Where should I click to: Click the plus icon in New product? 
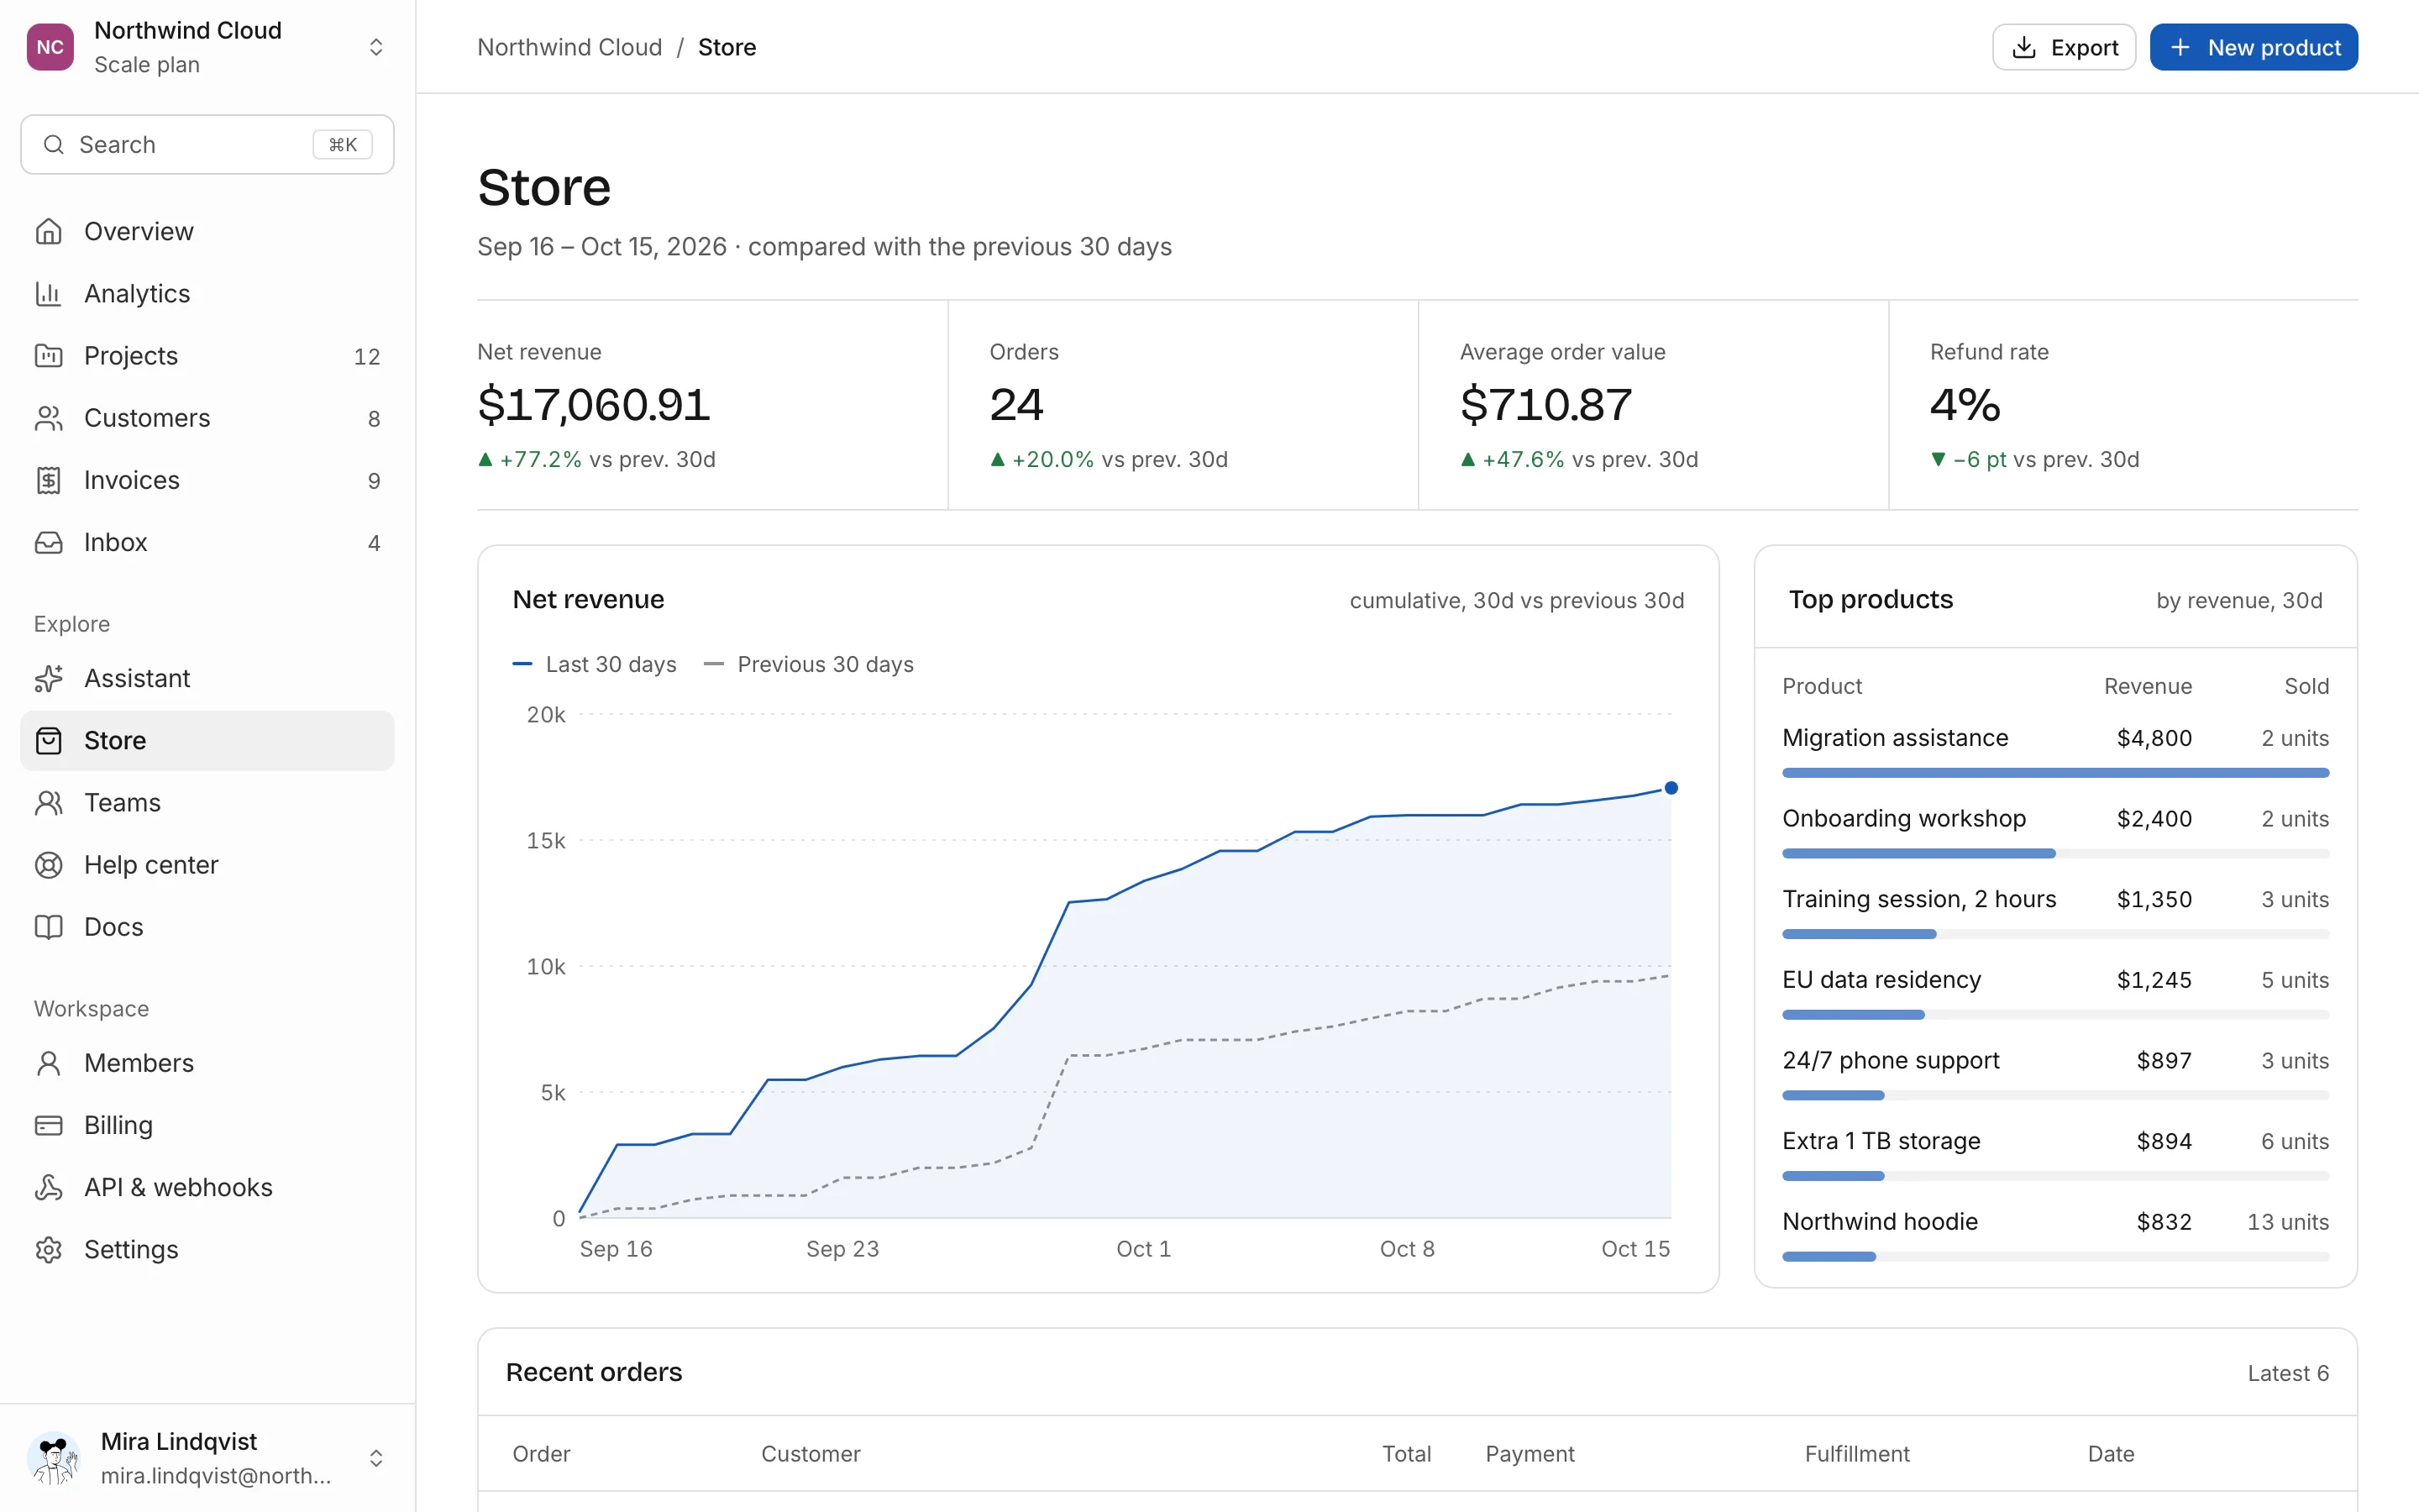(2180, 47)
